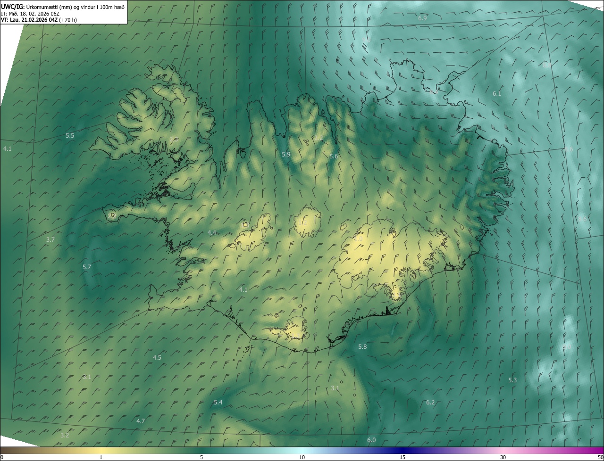
Task: Select the 3.2 value label in the corner
Action: [65, 436]
